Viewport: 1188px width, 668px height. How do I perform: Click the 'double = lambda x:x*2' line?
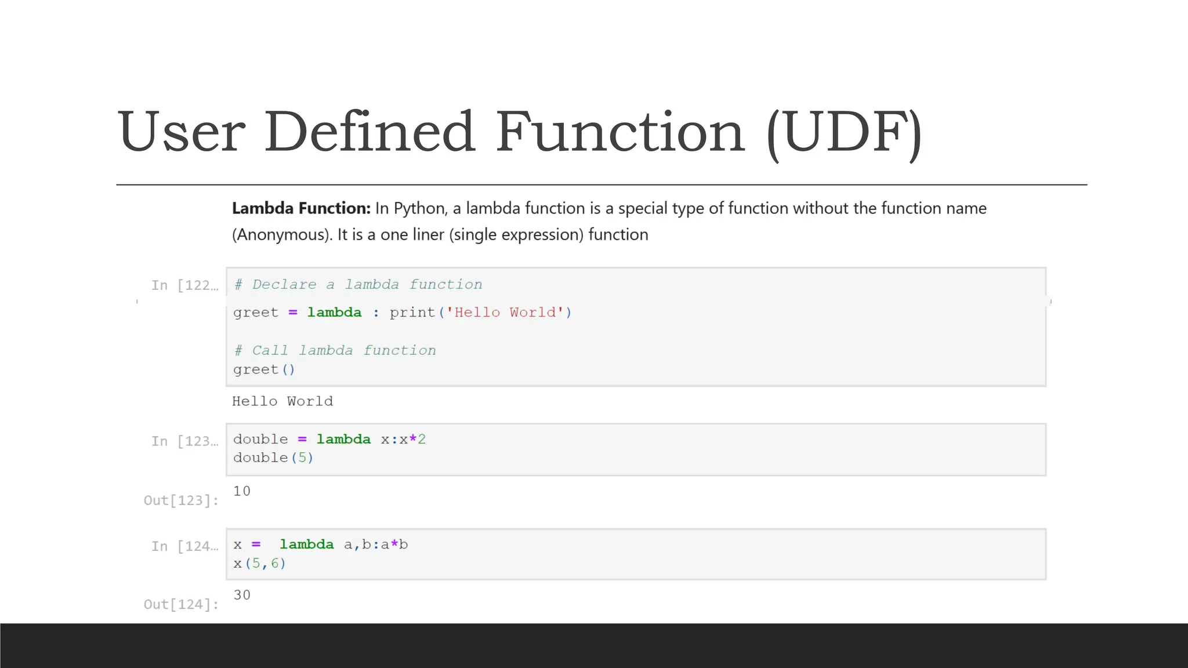coord(329,440)
